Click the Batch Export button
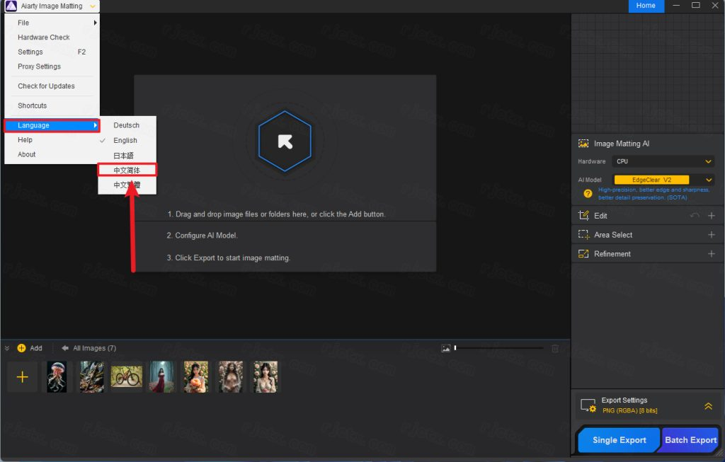The image size is (725, 462). pyautogui.click(x=690, y=440)
